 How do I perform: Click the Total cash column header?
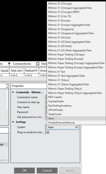click(17, 71)
